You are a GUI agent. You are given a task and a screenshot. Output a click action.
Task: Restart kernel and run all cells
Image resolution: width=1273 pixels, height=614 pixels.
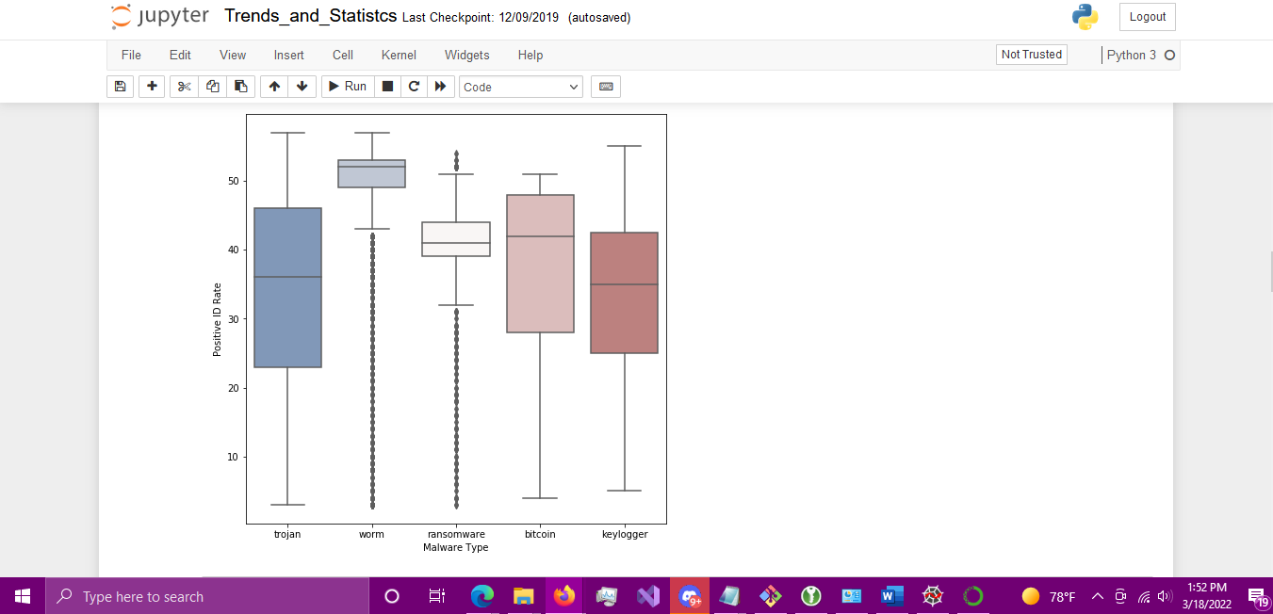440,87
